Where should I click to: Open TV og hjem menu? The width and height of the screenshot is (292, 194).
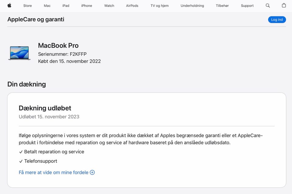pyautogui.click(x=159, y=5)
